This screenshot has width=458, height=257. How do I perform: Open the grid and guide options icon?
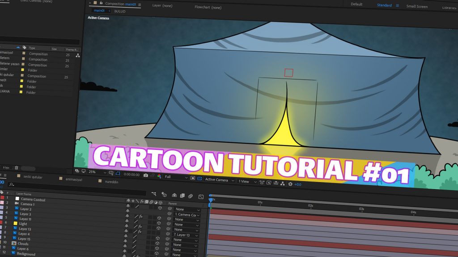click(111, 173)
